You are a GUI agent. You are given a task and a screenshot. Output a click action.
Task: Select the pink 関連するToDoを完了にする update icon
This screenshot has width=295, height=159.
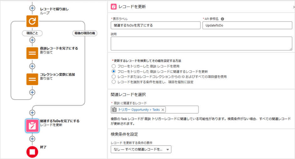tap(32, 126)
